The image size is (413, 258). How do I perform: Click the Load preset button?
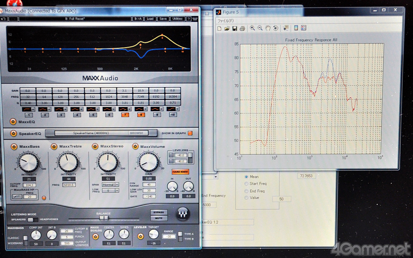[x=150, y=19]
